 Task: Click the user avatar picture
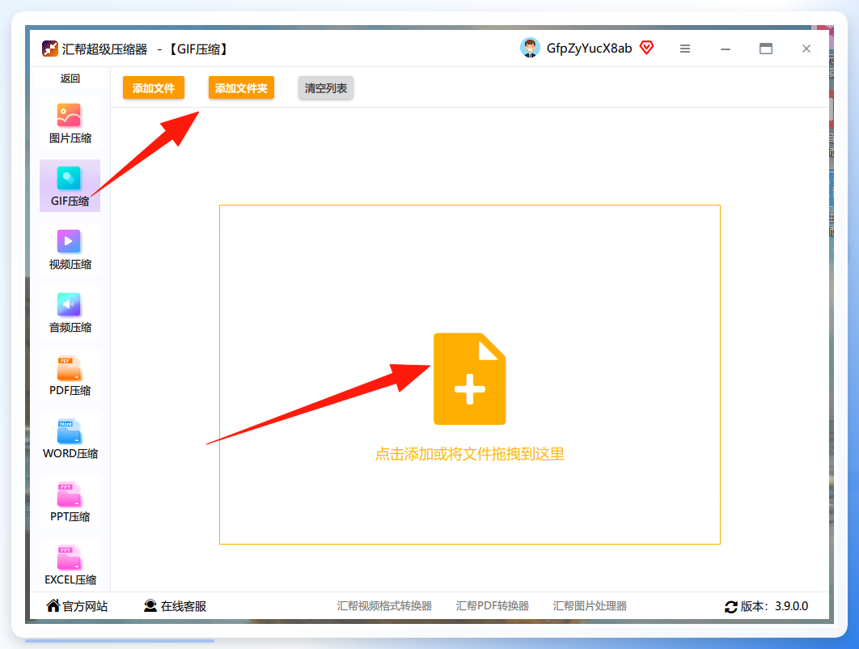[530, 48]
